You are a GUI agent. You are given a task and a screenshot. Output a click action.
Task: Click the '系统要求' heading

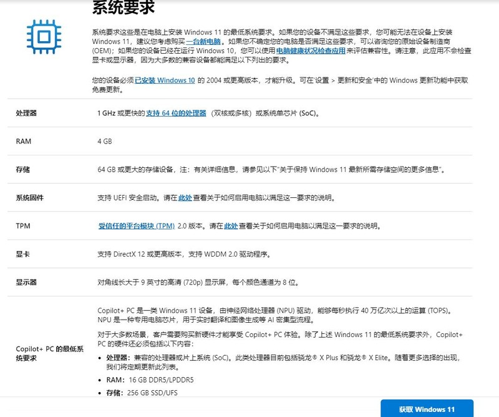coord(123,7)
